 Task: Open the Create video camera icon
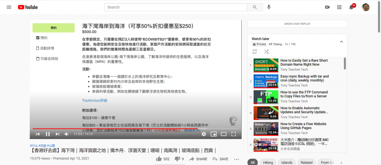tap(327, 7)
